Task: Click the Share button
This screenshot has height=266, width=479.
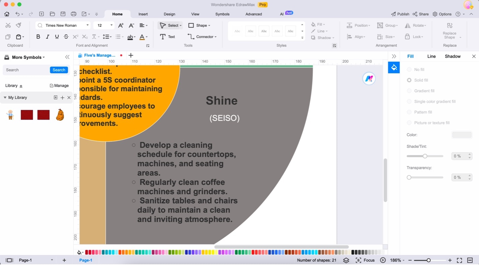Action: pyautogui.click(x=421, y=14)
